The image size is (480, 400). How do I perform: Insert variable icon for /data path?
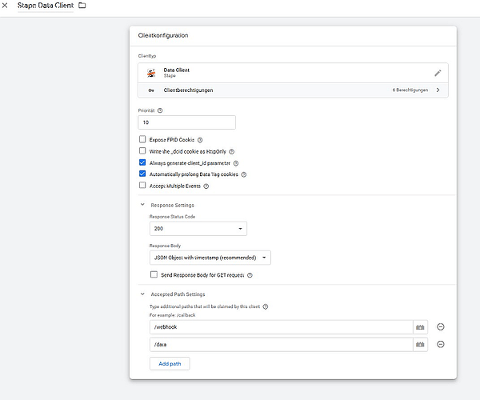(x=420, y=345)
